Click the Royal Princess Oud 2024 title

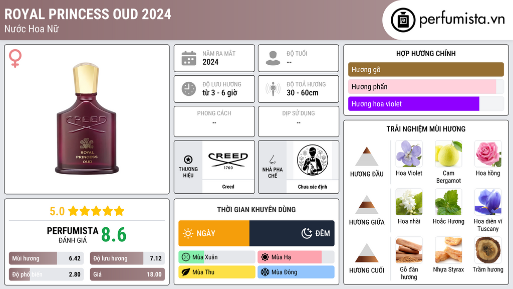click(88, 14)
